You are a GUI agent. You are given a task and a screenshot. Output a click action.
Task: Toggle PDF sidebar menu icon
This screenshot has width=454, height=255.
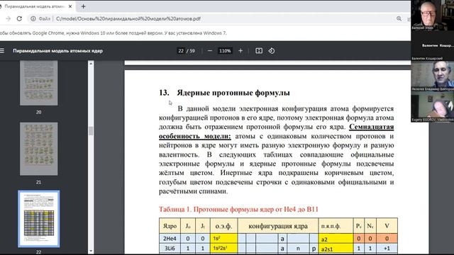coord(2,51)
